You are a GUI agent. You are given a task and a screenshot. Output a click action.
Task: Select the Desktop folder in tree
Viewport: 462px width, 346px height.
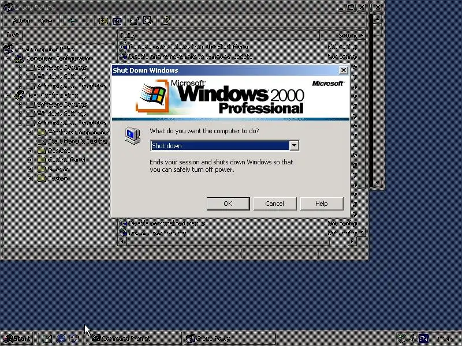click(x=59, y=151)
